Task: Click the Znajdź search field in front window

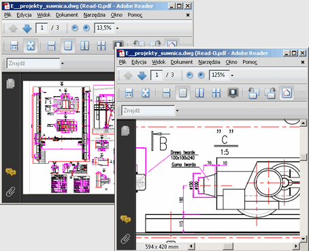Action: click(148, 110)
